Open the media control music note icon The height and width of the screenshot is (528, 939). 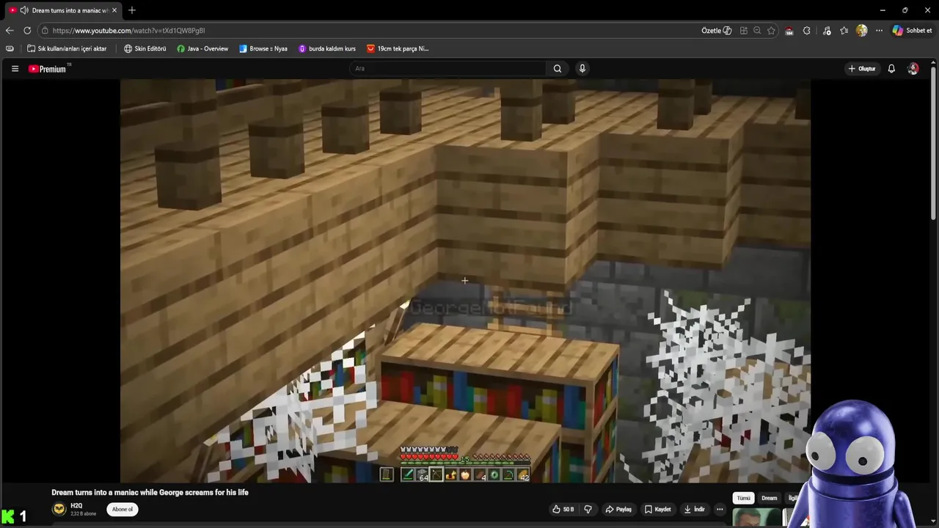point(827,31)
